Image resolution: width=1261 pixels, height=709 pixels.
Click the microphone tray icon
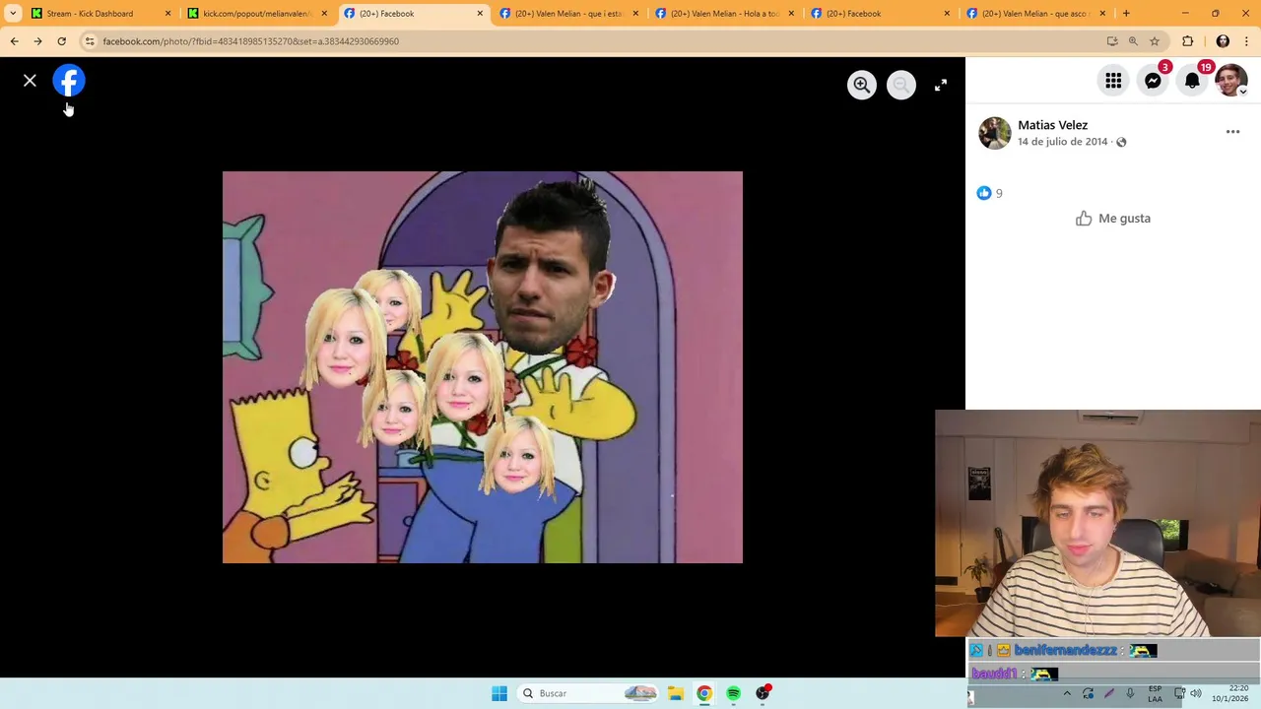[x=1130, y=693]
